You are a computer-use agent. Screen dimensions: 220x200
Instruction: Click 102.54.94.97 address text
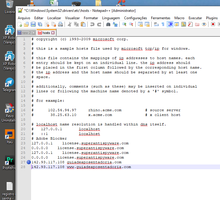[x=62, y=110]
